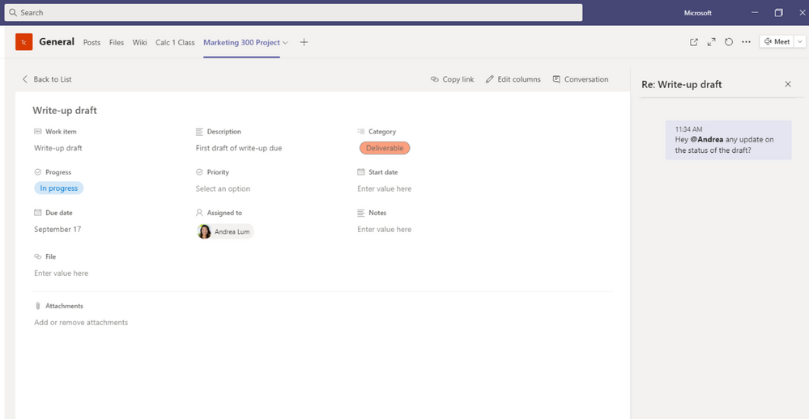Click the pop-out tab icon
This screenshot has width=809, height=419.
(x=694, y=42)
